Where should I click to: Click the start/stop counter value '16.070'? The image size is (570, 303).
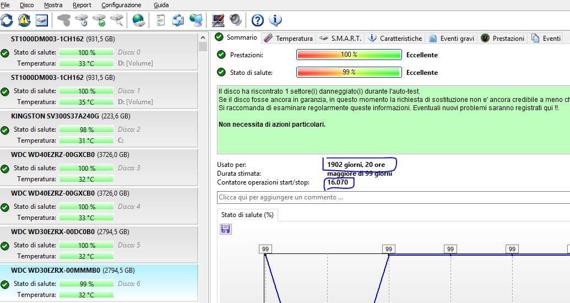coord(338,182)
